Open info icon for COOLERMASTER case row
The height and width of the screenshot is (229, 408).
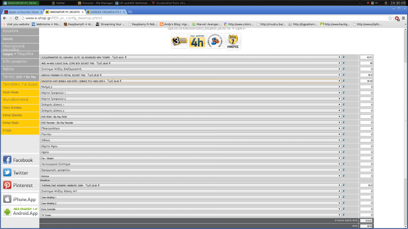click(344, 57)
